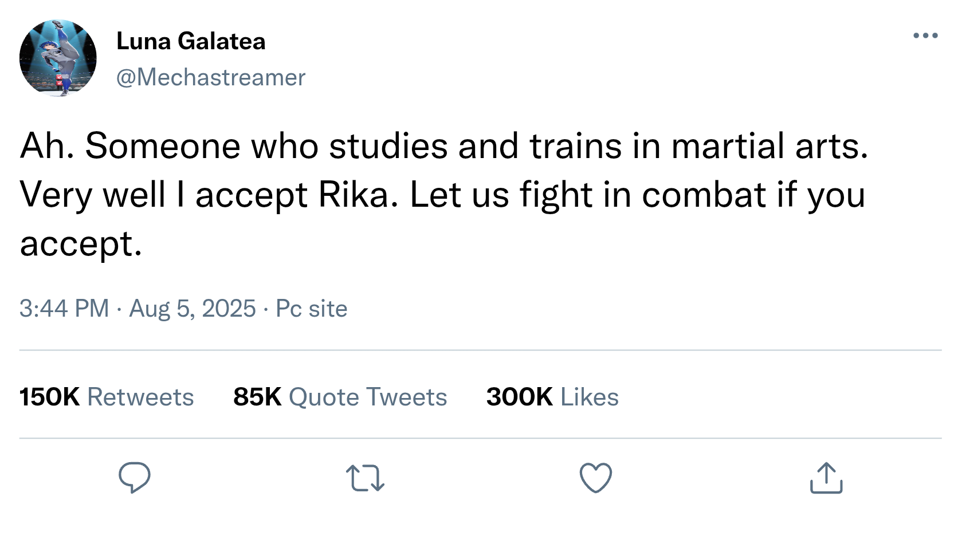The height and width of the screenshot is (536, 962).
Task: Click the tweet's first line of text
Action: point(444,146)
